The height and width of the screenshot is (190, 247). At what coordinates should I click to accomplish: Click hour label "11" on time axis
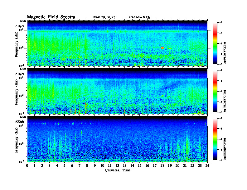tap(110, 166)
